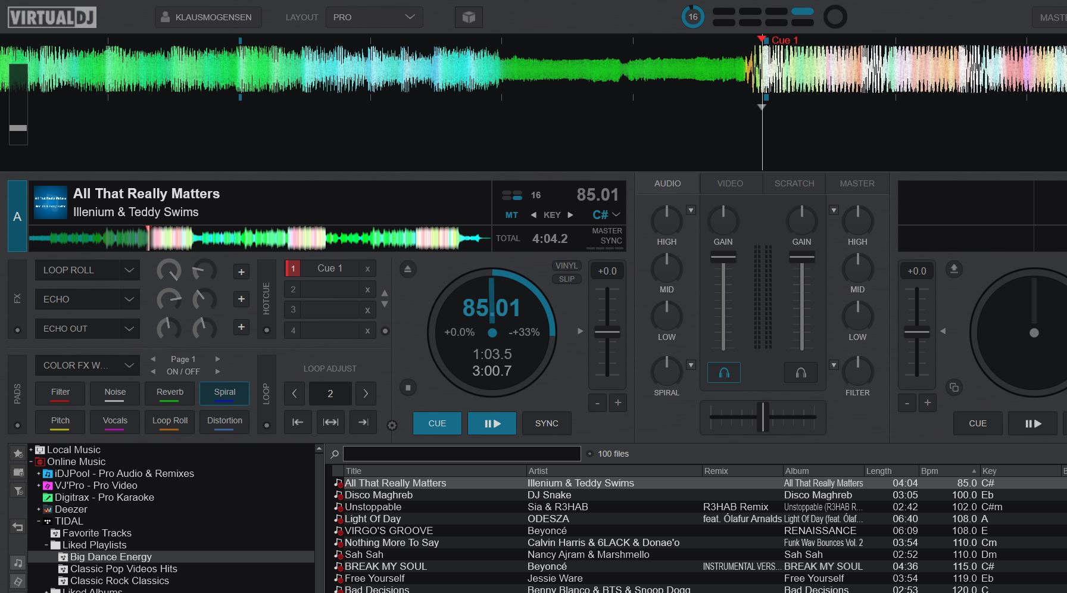Image resolution: width=1067 pixels, height=593 pixels.
Task: Select Classic Rock Classics playlist
Action: tap(119, 581)
